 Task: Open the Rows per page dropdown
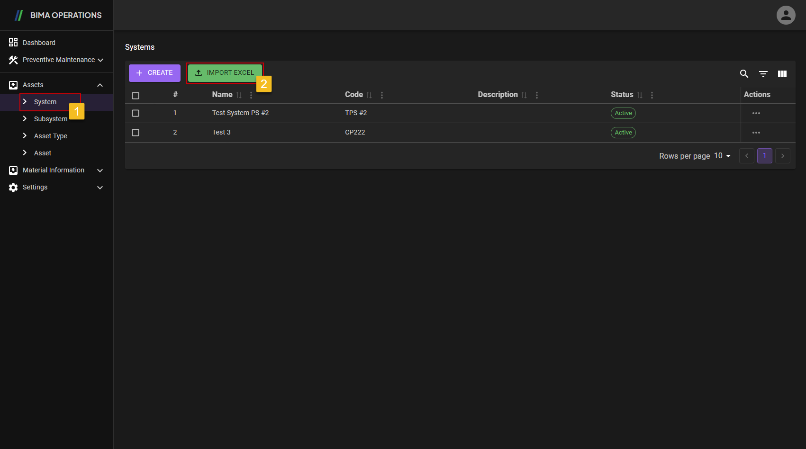tap(723, 156)
